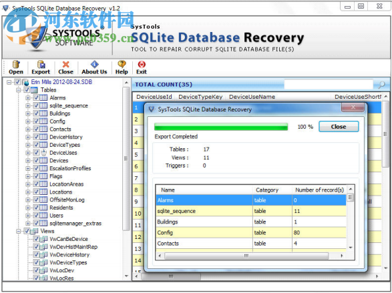Click the Buildings table icon
This screenshot has width=392, height=293.
point(43,113)
